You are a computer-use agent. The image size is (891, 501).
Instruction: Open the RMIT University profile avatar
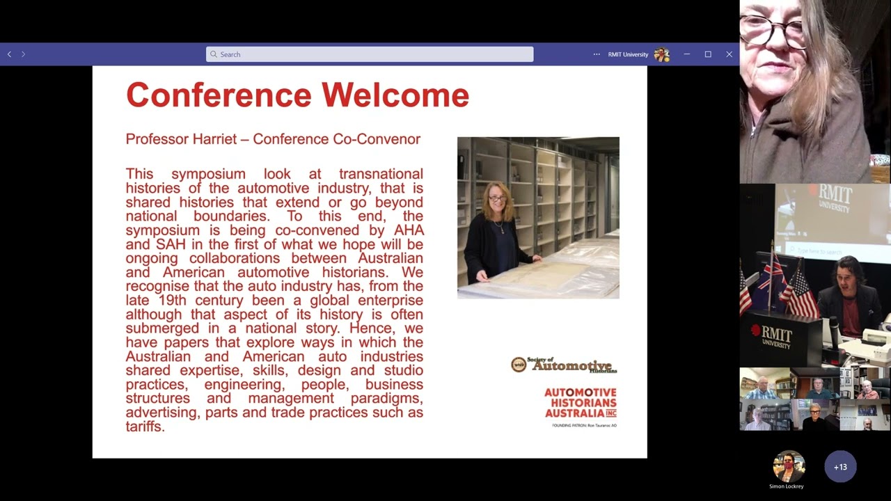tap(661, 54)
